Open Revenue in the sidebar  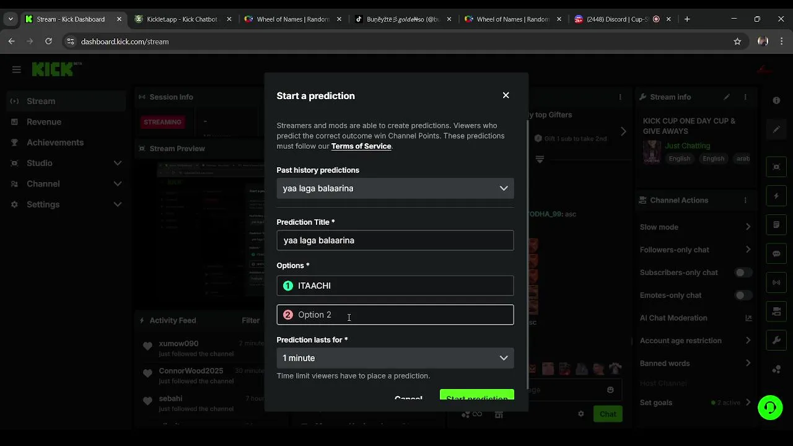pyautogui.click(x=66, y=122)
